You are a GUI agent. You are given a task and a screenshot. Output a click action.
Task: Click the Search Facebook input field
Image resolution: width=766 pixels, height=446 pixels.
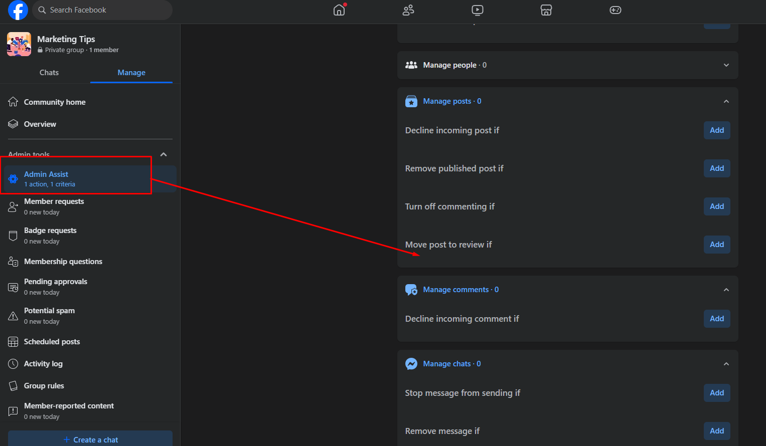pos(102,10)
